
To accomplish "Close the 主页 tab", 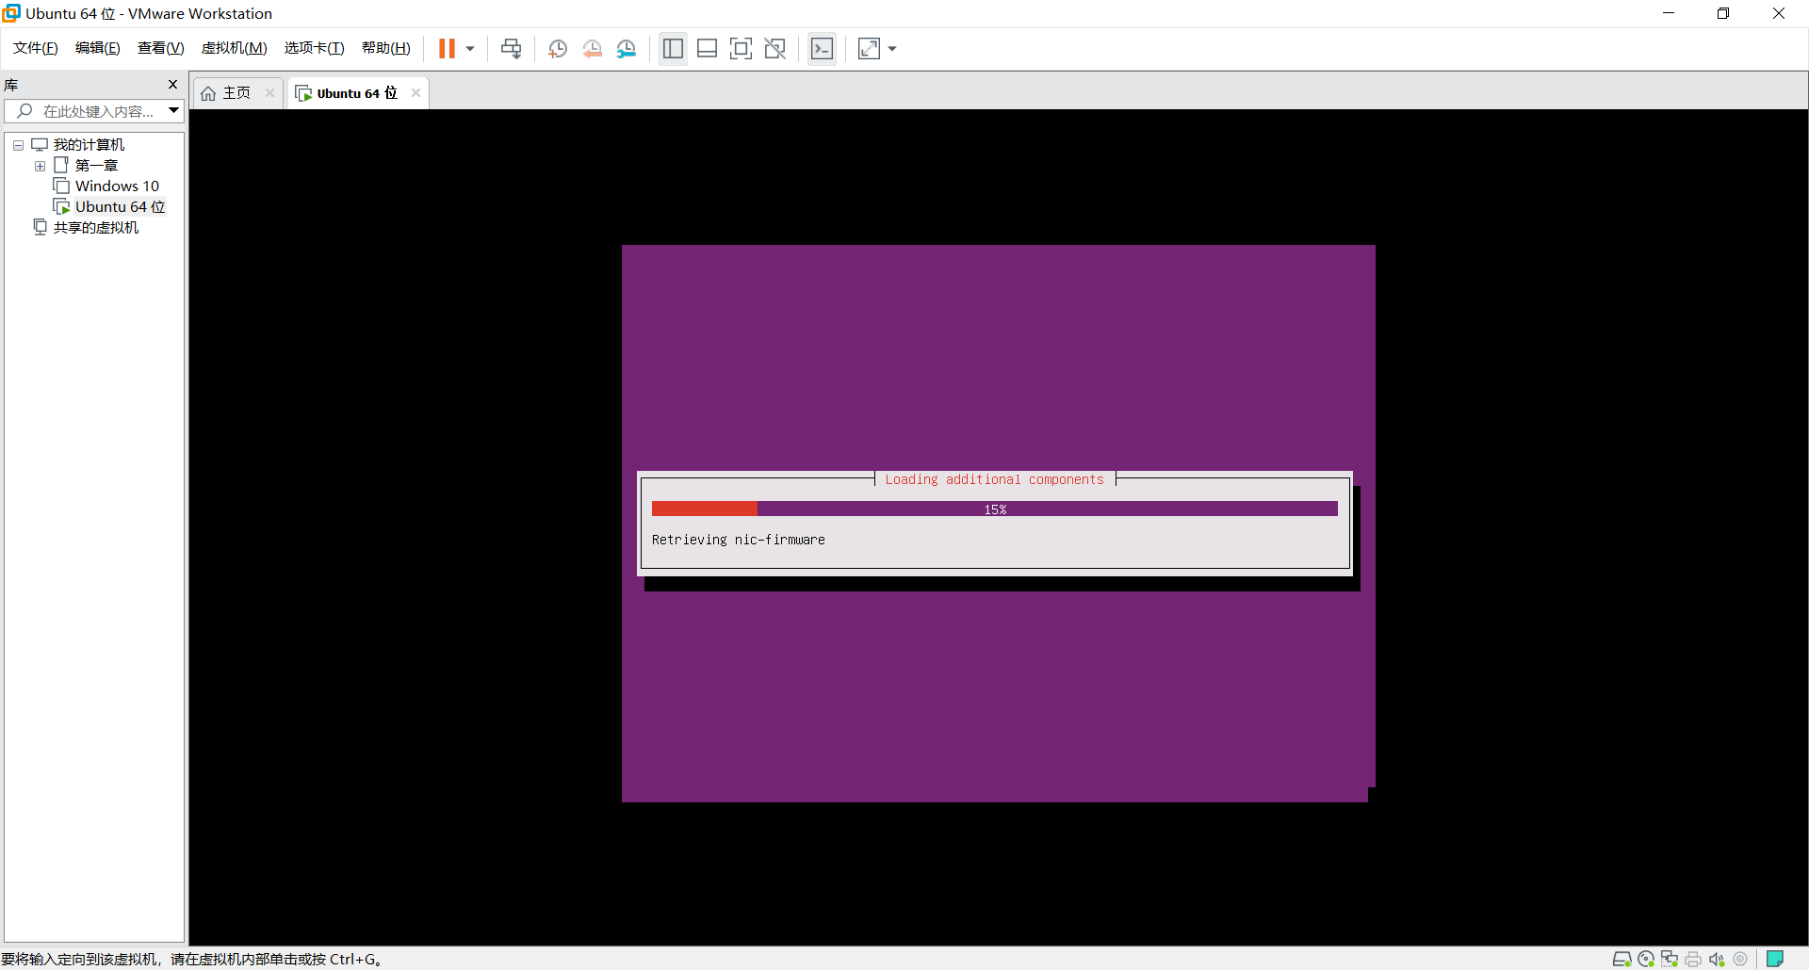I will 269,92.
